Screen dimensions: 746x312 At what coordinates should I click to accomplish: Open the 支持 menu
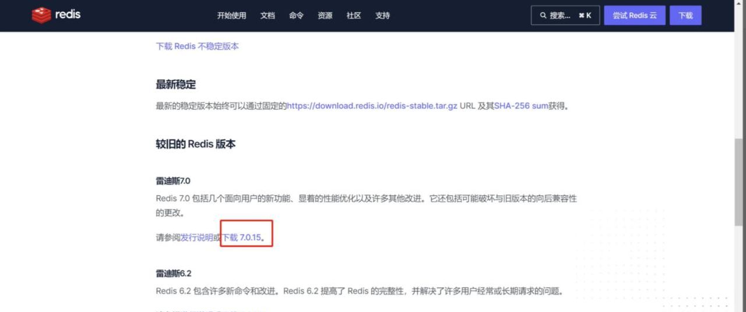[x=382, y=16]
